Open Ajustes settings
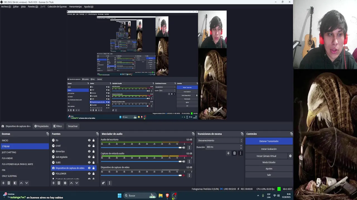This screenshot has height=200, width=357. point(269,169)
